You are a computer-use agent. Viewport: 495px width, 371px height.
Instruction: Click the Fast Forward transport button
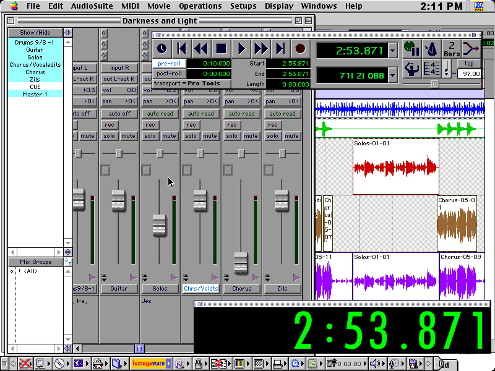tap(261, 48)
